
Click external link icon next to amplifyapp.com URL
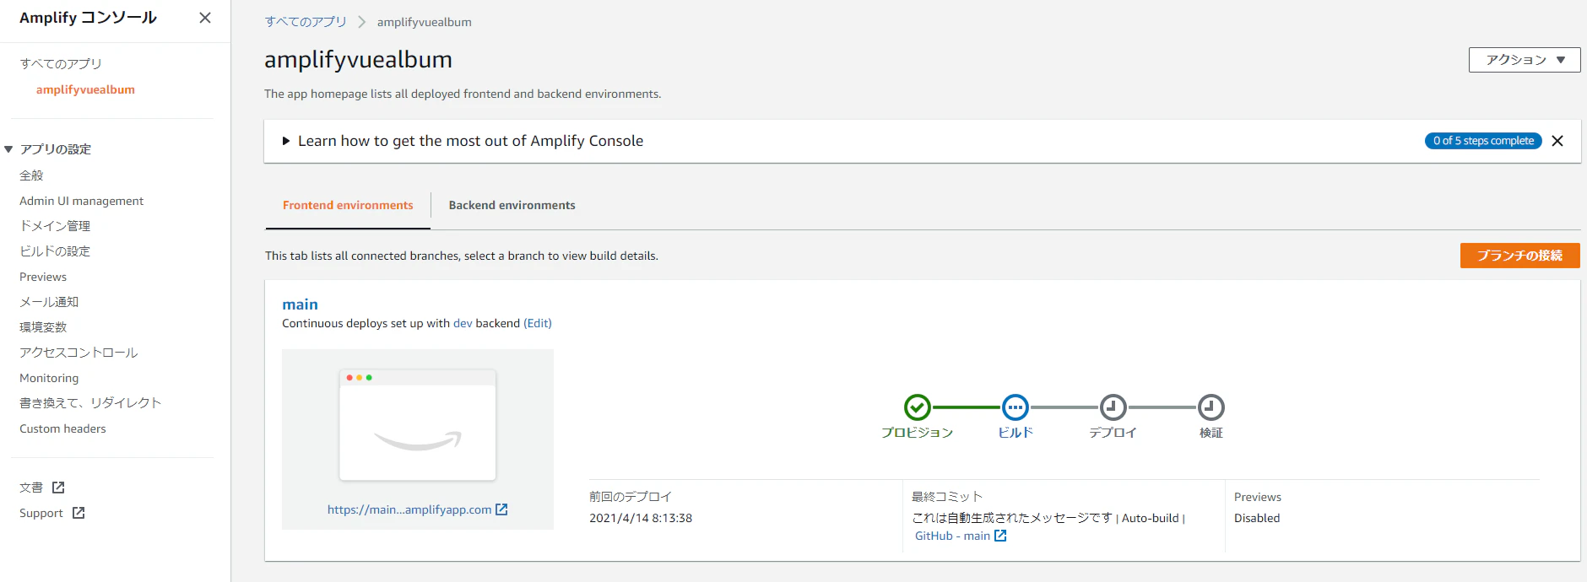[x=501, y=509]
